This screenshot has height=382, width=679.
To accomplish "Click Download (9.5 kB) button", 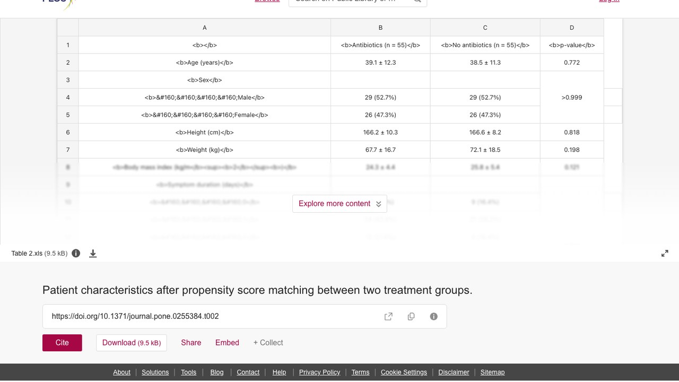I will [132, 343].
